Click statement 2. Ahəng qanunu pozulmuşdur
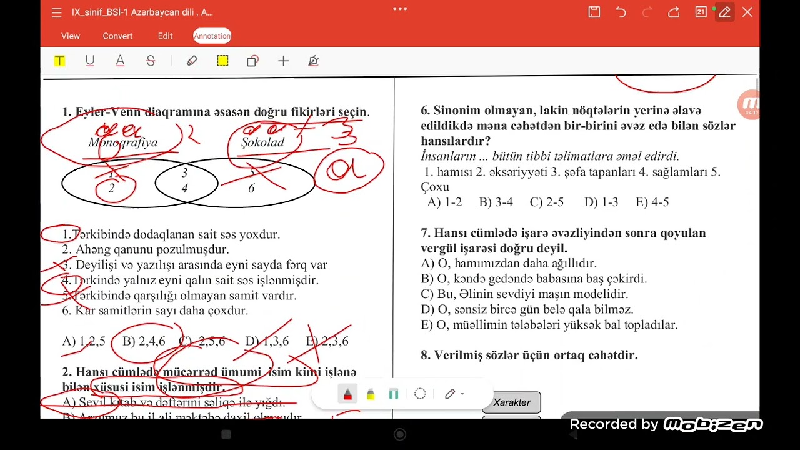The width and height of the screenshot is (800, 450). tap(145, 249)
